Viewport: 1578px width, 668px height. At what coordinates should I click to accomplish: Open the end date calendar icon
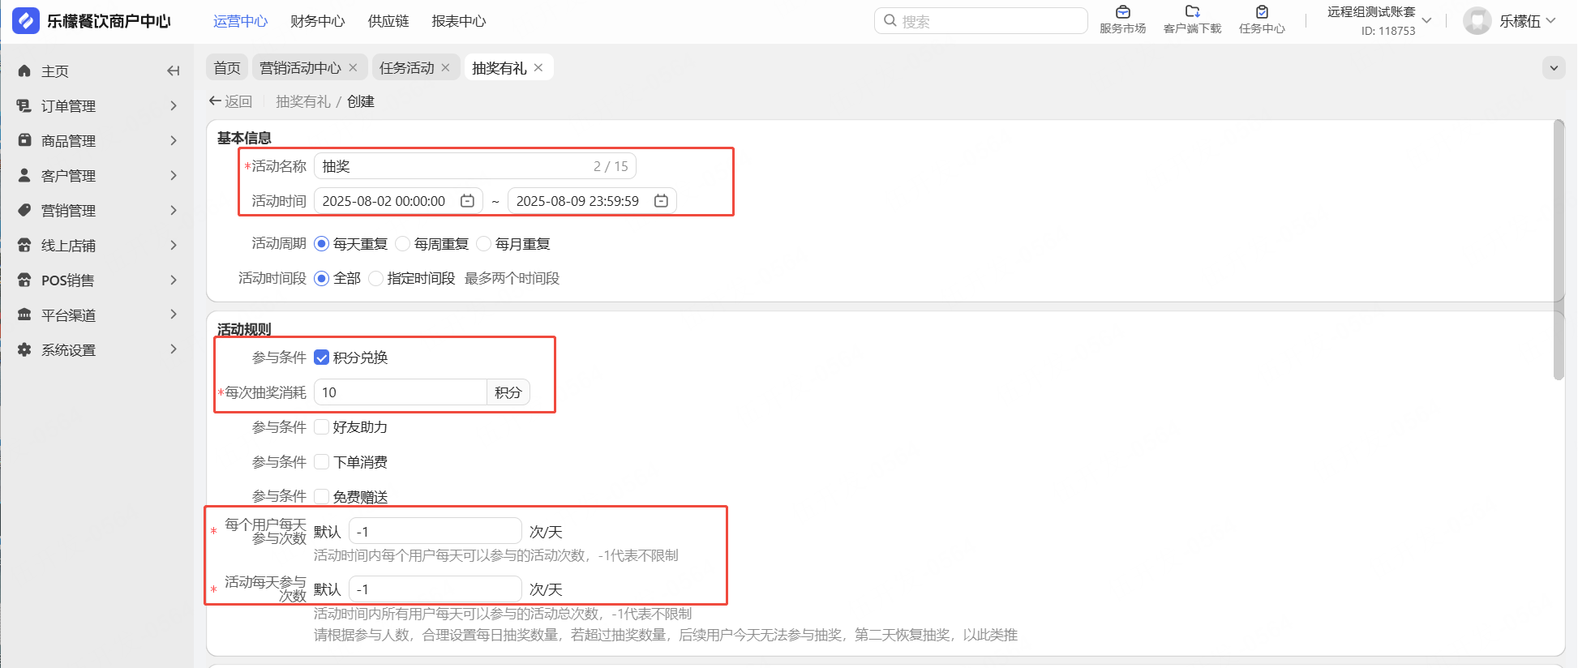coord(661,201)
